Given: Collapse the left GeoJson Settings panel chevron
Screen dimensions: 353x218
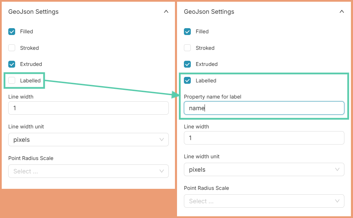Looking at the screenshot, I should [166, 12].
